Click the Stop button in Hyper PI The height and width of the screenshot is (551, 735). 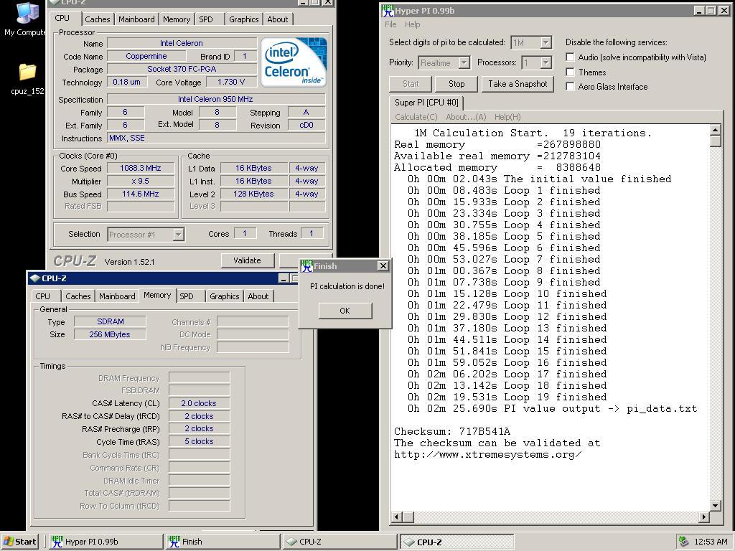457,84
